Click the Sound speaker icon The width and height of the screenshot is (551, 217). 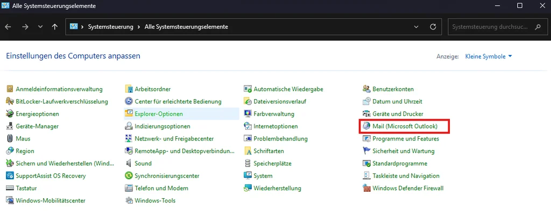[x=129, y=163]
